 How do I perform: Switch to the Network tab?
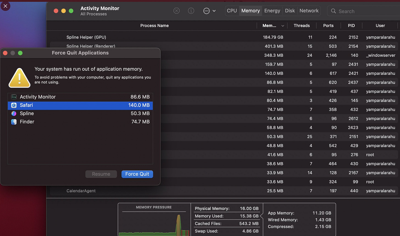pos(309,11)
